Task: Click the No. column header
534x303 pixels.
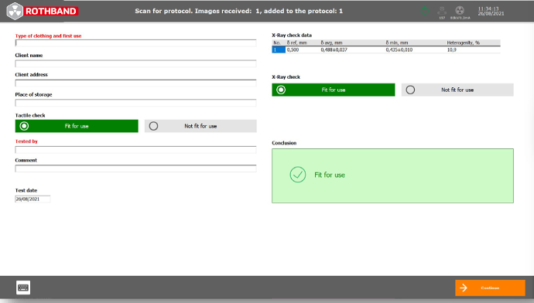Action: 277,43
